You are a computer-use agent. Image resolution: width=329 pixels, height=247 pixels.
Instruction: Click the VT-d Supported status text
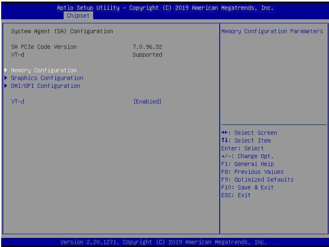147,55
